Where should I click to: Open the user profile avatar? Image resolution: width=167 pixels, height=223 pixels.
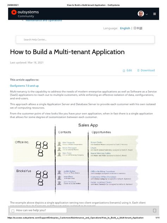(141, 14)
